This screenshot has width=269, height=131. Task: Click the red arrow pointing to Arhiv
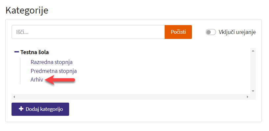[x=60, y=80]
